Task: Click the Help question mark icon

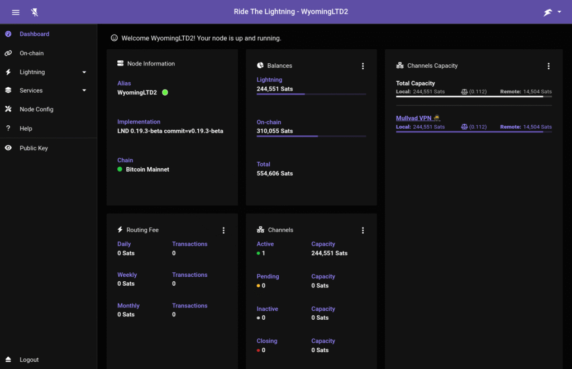Action: pyautogui.click(x=8, y=129)
